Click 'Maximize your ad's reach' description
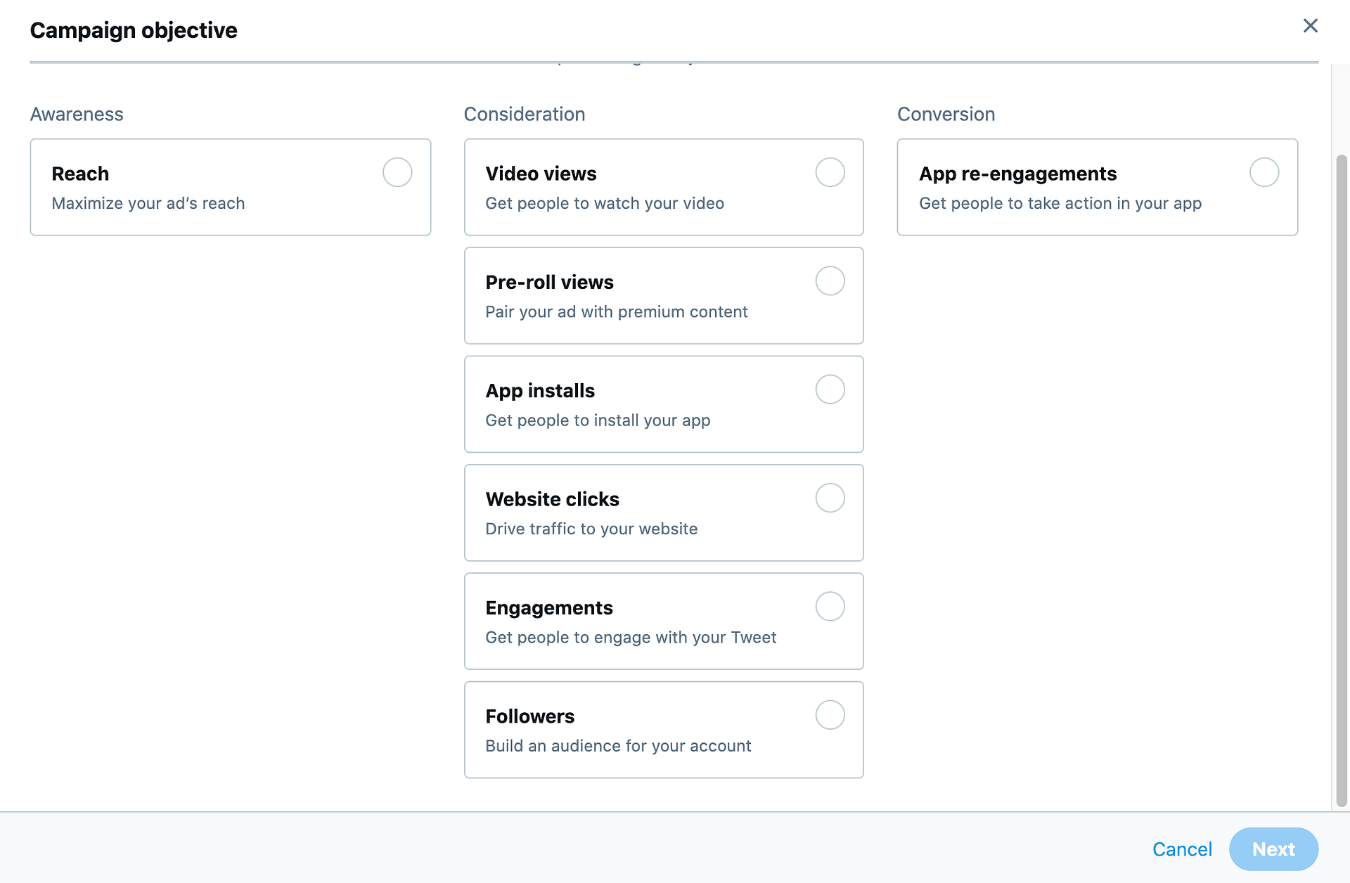 (148, 203)
